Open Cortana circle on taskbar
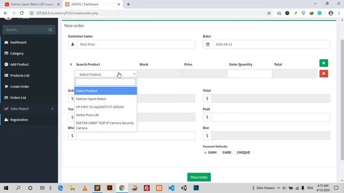 pos(30,188)
